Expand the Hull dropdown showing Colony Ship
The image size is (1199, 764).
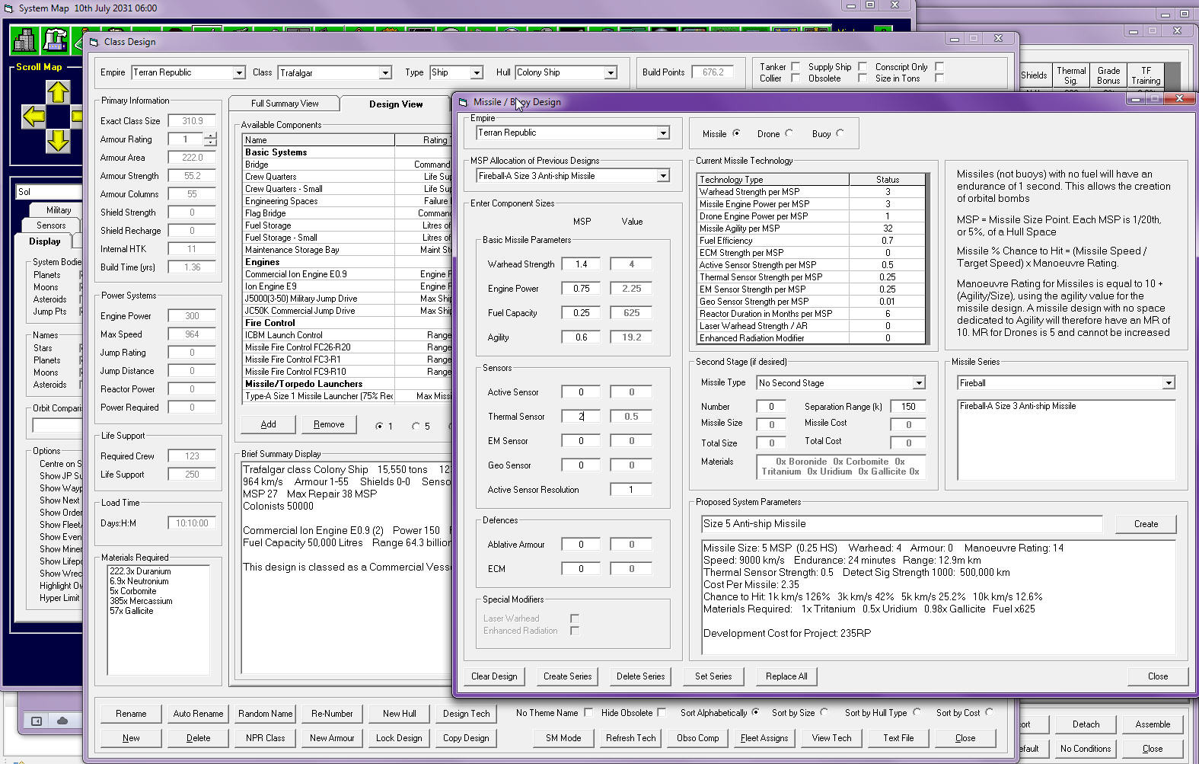click(x=611, y=73)
